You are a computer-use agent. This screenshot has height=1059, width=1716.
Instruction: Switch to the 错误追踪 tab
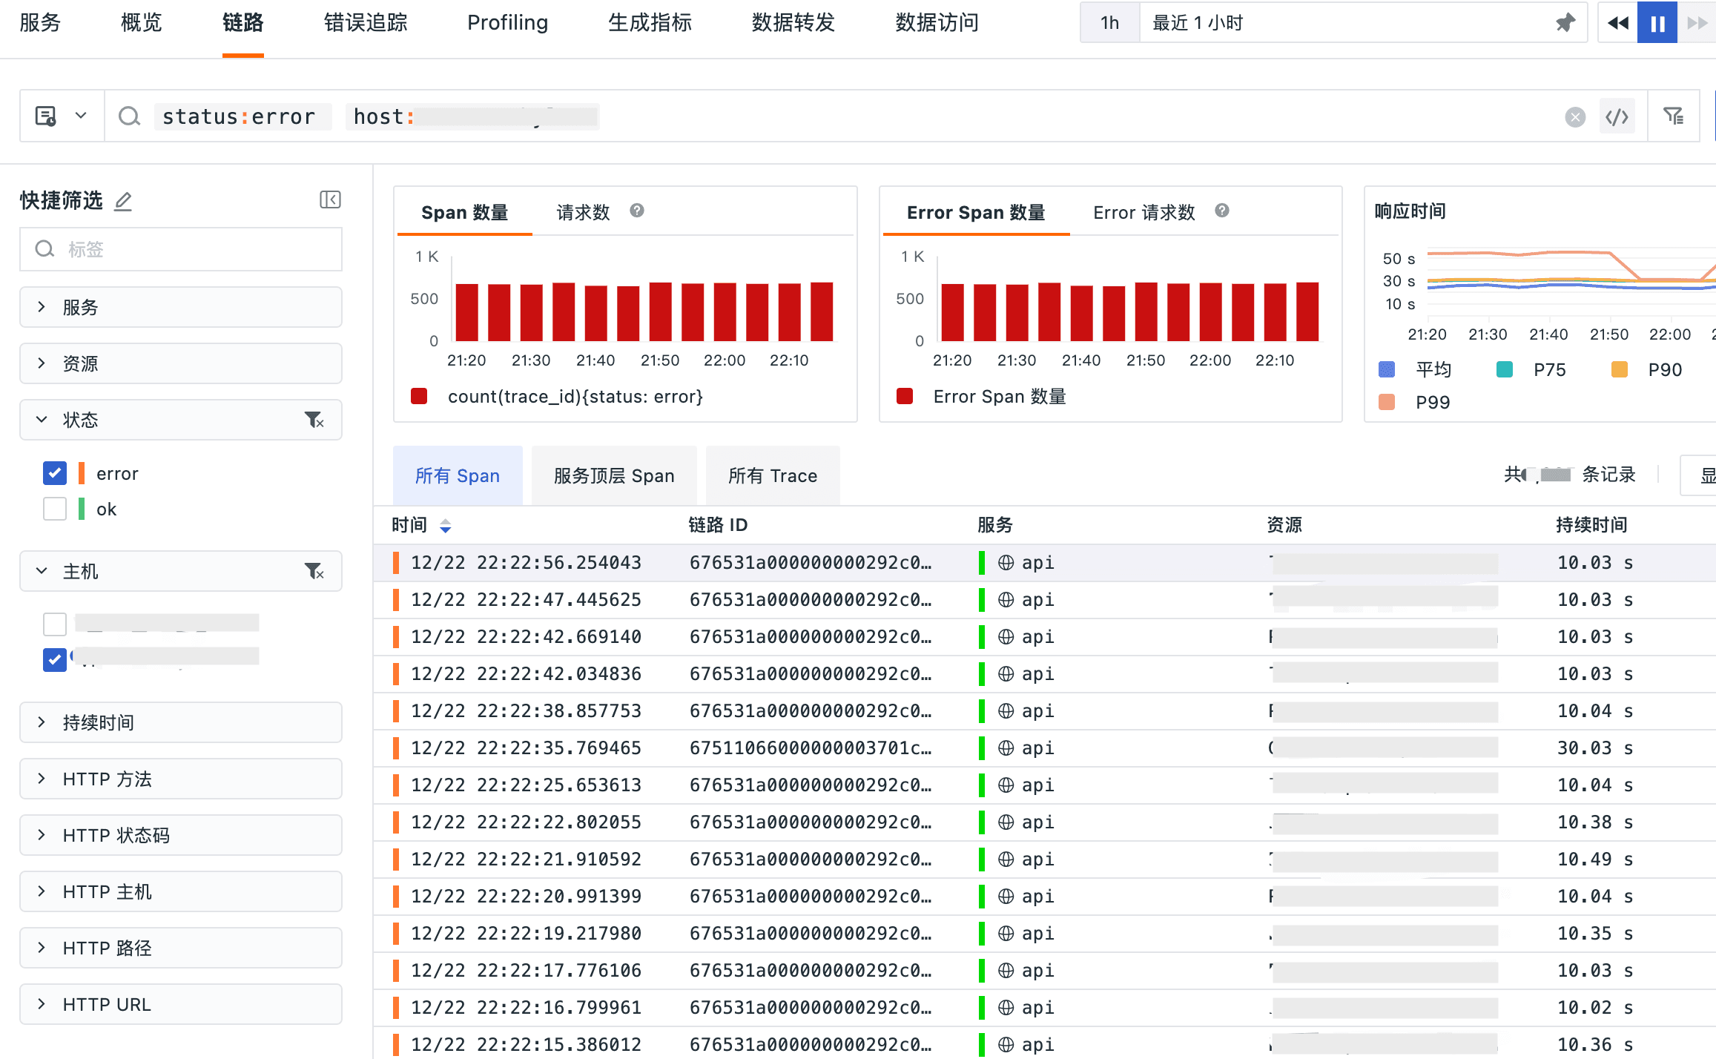(x=366, y=23)
